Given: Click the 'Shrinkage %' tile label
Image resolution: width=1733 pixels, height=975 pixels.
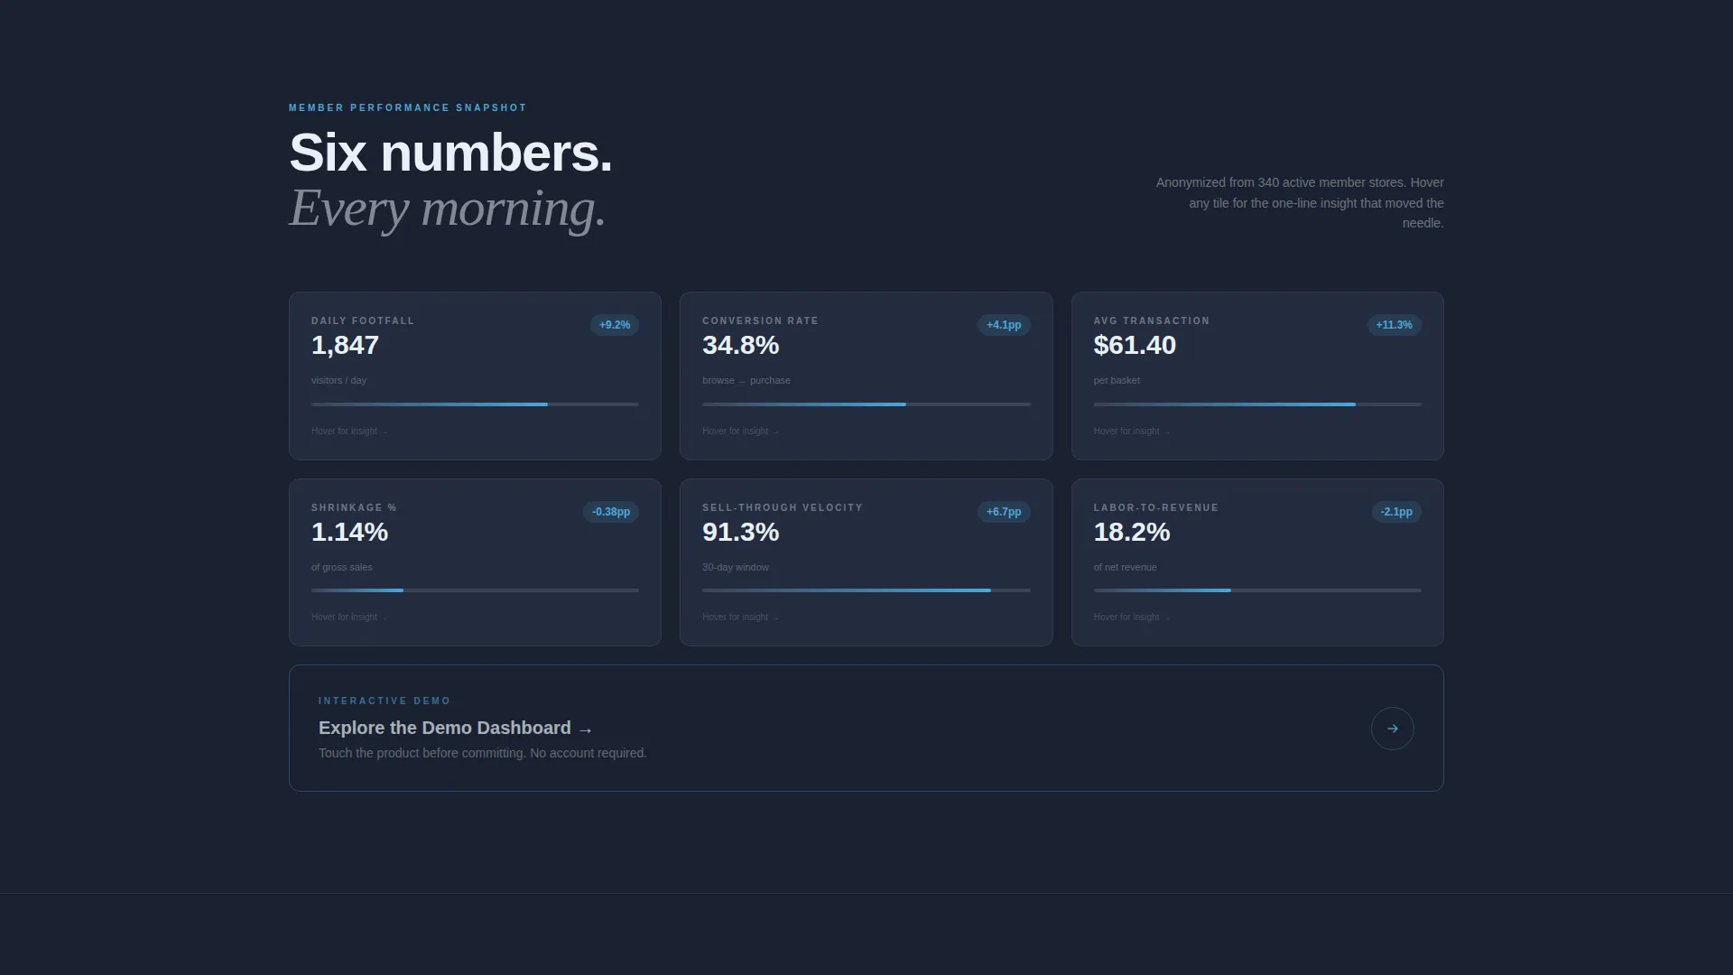Looking at the screenshot, I should point(354,507).
